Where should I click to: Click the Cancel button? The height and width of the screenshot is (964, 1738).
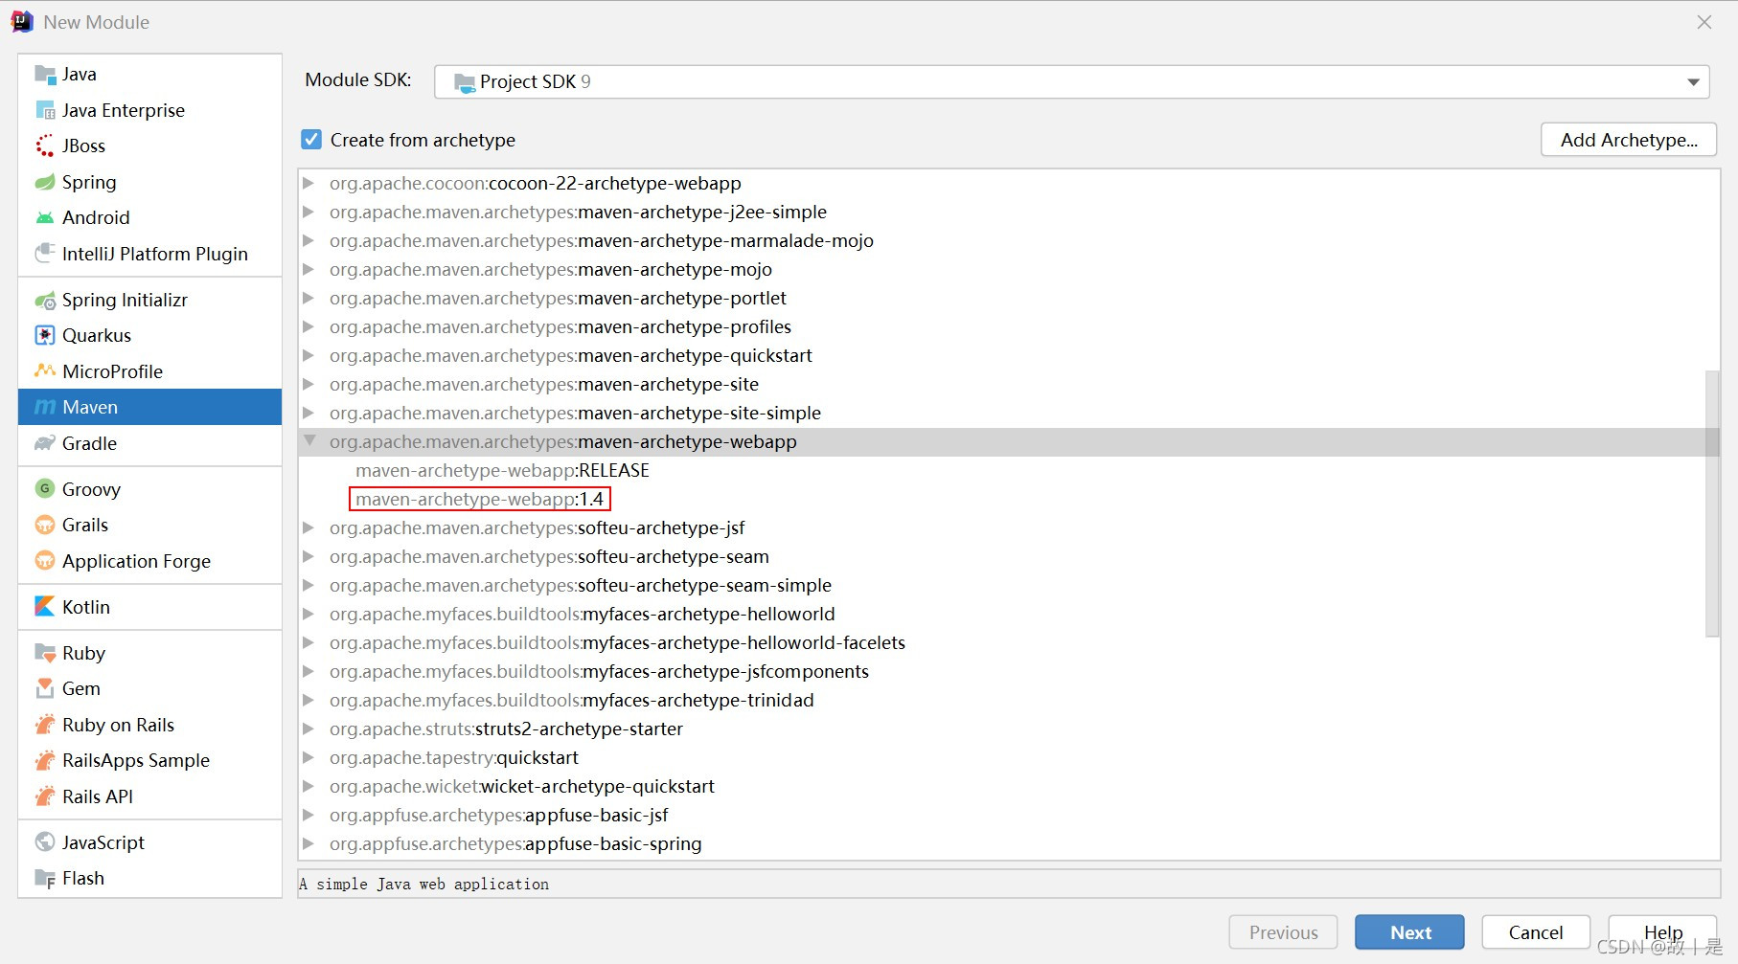(1536, 932)
